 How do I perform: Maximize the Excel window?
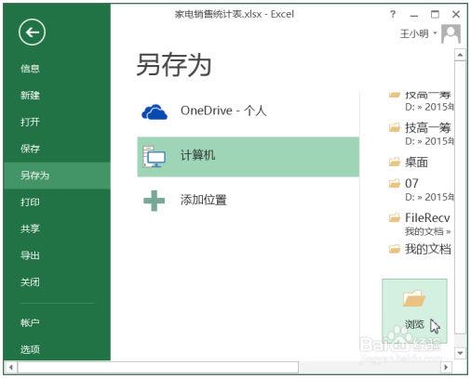[x=435, y=14]
